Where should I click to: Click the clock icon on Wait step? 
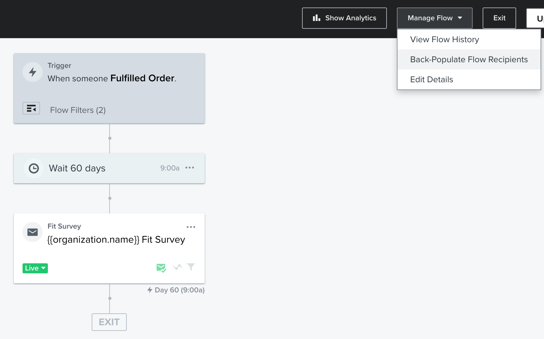34,168
